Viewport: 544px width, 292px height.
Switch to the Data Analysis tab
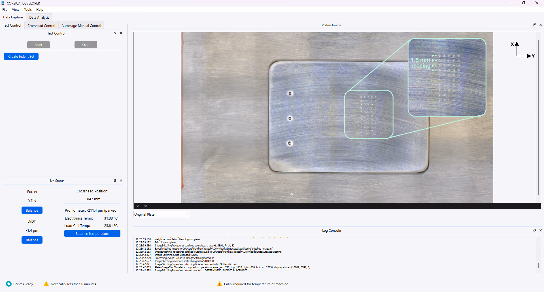click(39, 18)
